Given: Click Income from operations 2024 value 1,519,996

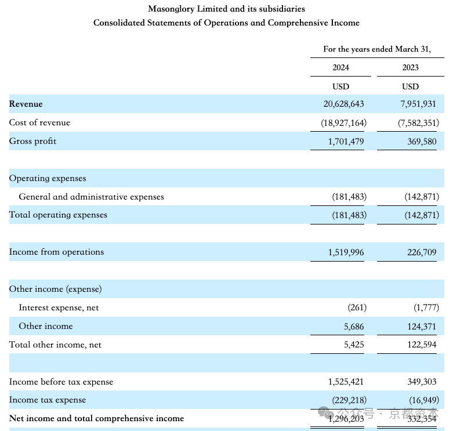Looking at the screenshot, I should [346, 252].
